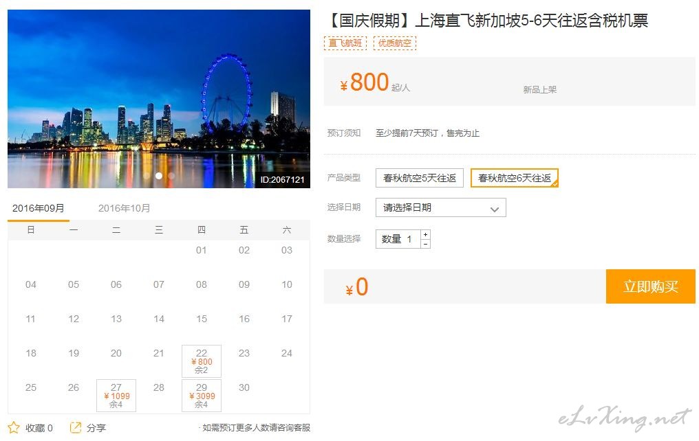Click calendar date 01
The image size is (699, 441).
pos(202,250)
